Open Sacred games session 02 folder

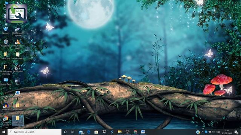(6, 70)
